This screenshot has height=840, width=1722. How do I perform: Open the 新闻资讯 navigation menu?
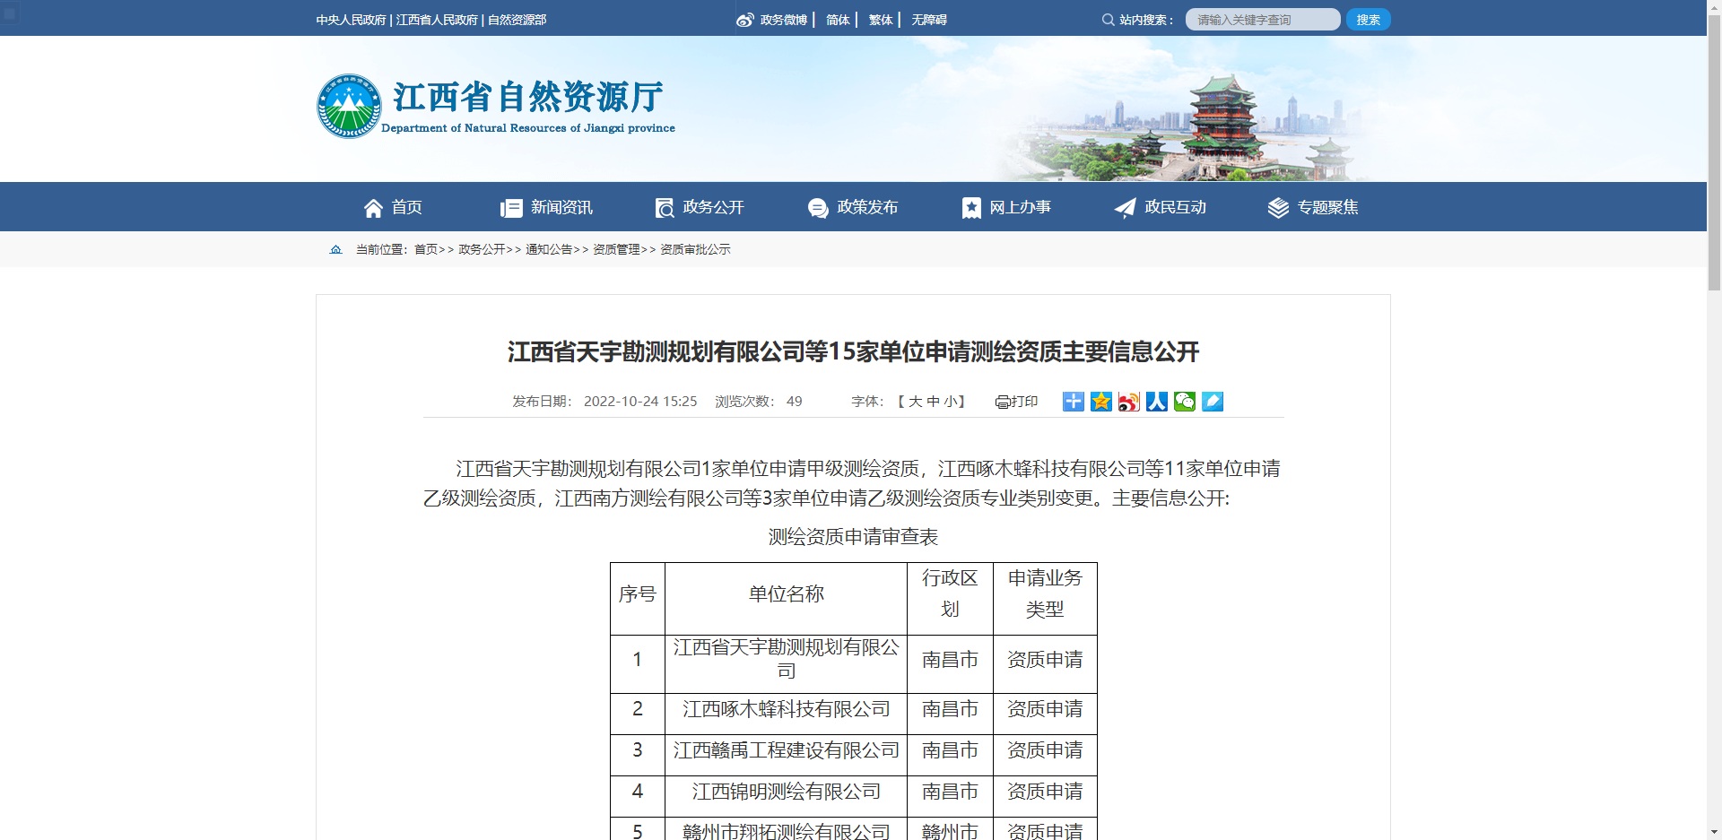pos(560,207)
